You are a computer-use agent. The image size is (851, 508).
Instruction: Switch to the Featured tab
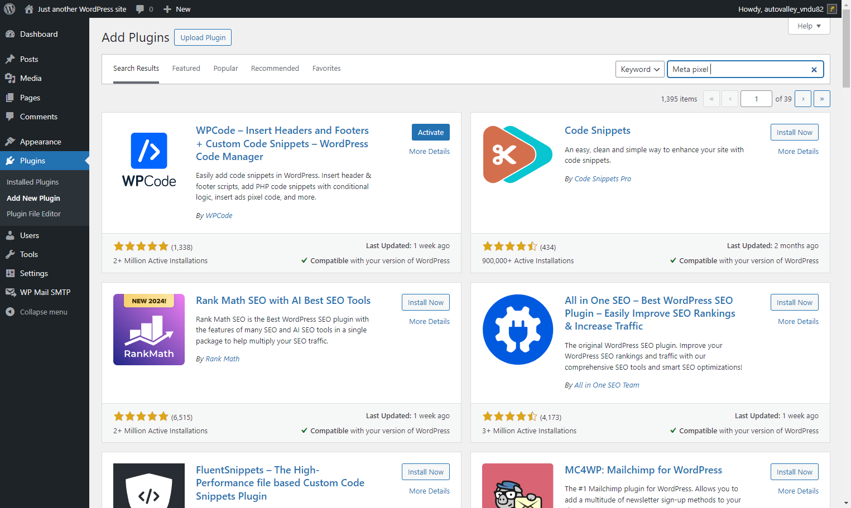pos(186,69)
